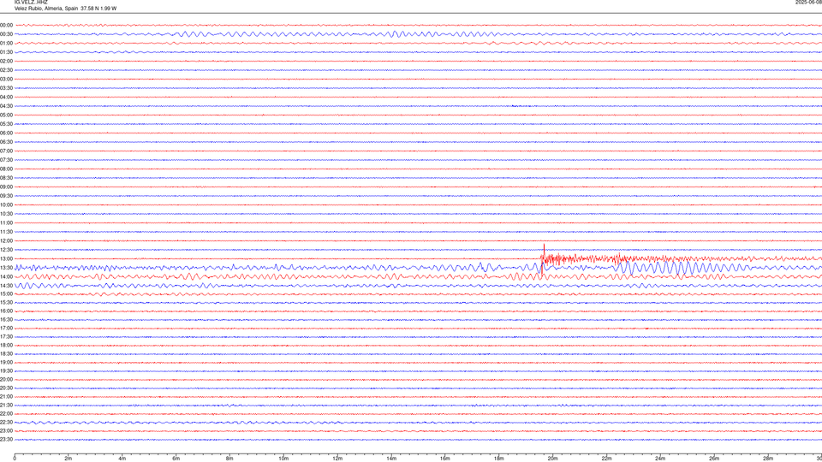This screenshot has height=462, width=822.
Task: Click the 05:30 time label
Action: [x=6, y=124]
